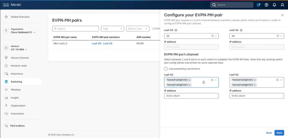This screenshot has height=138, width=288.
Task: Go to Global Overview
Action: 20,17
